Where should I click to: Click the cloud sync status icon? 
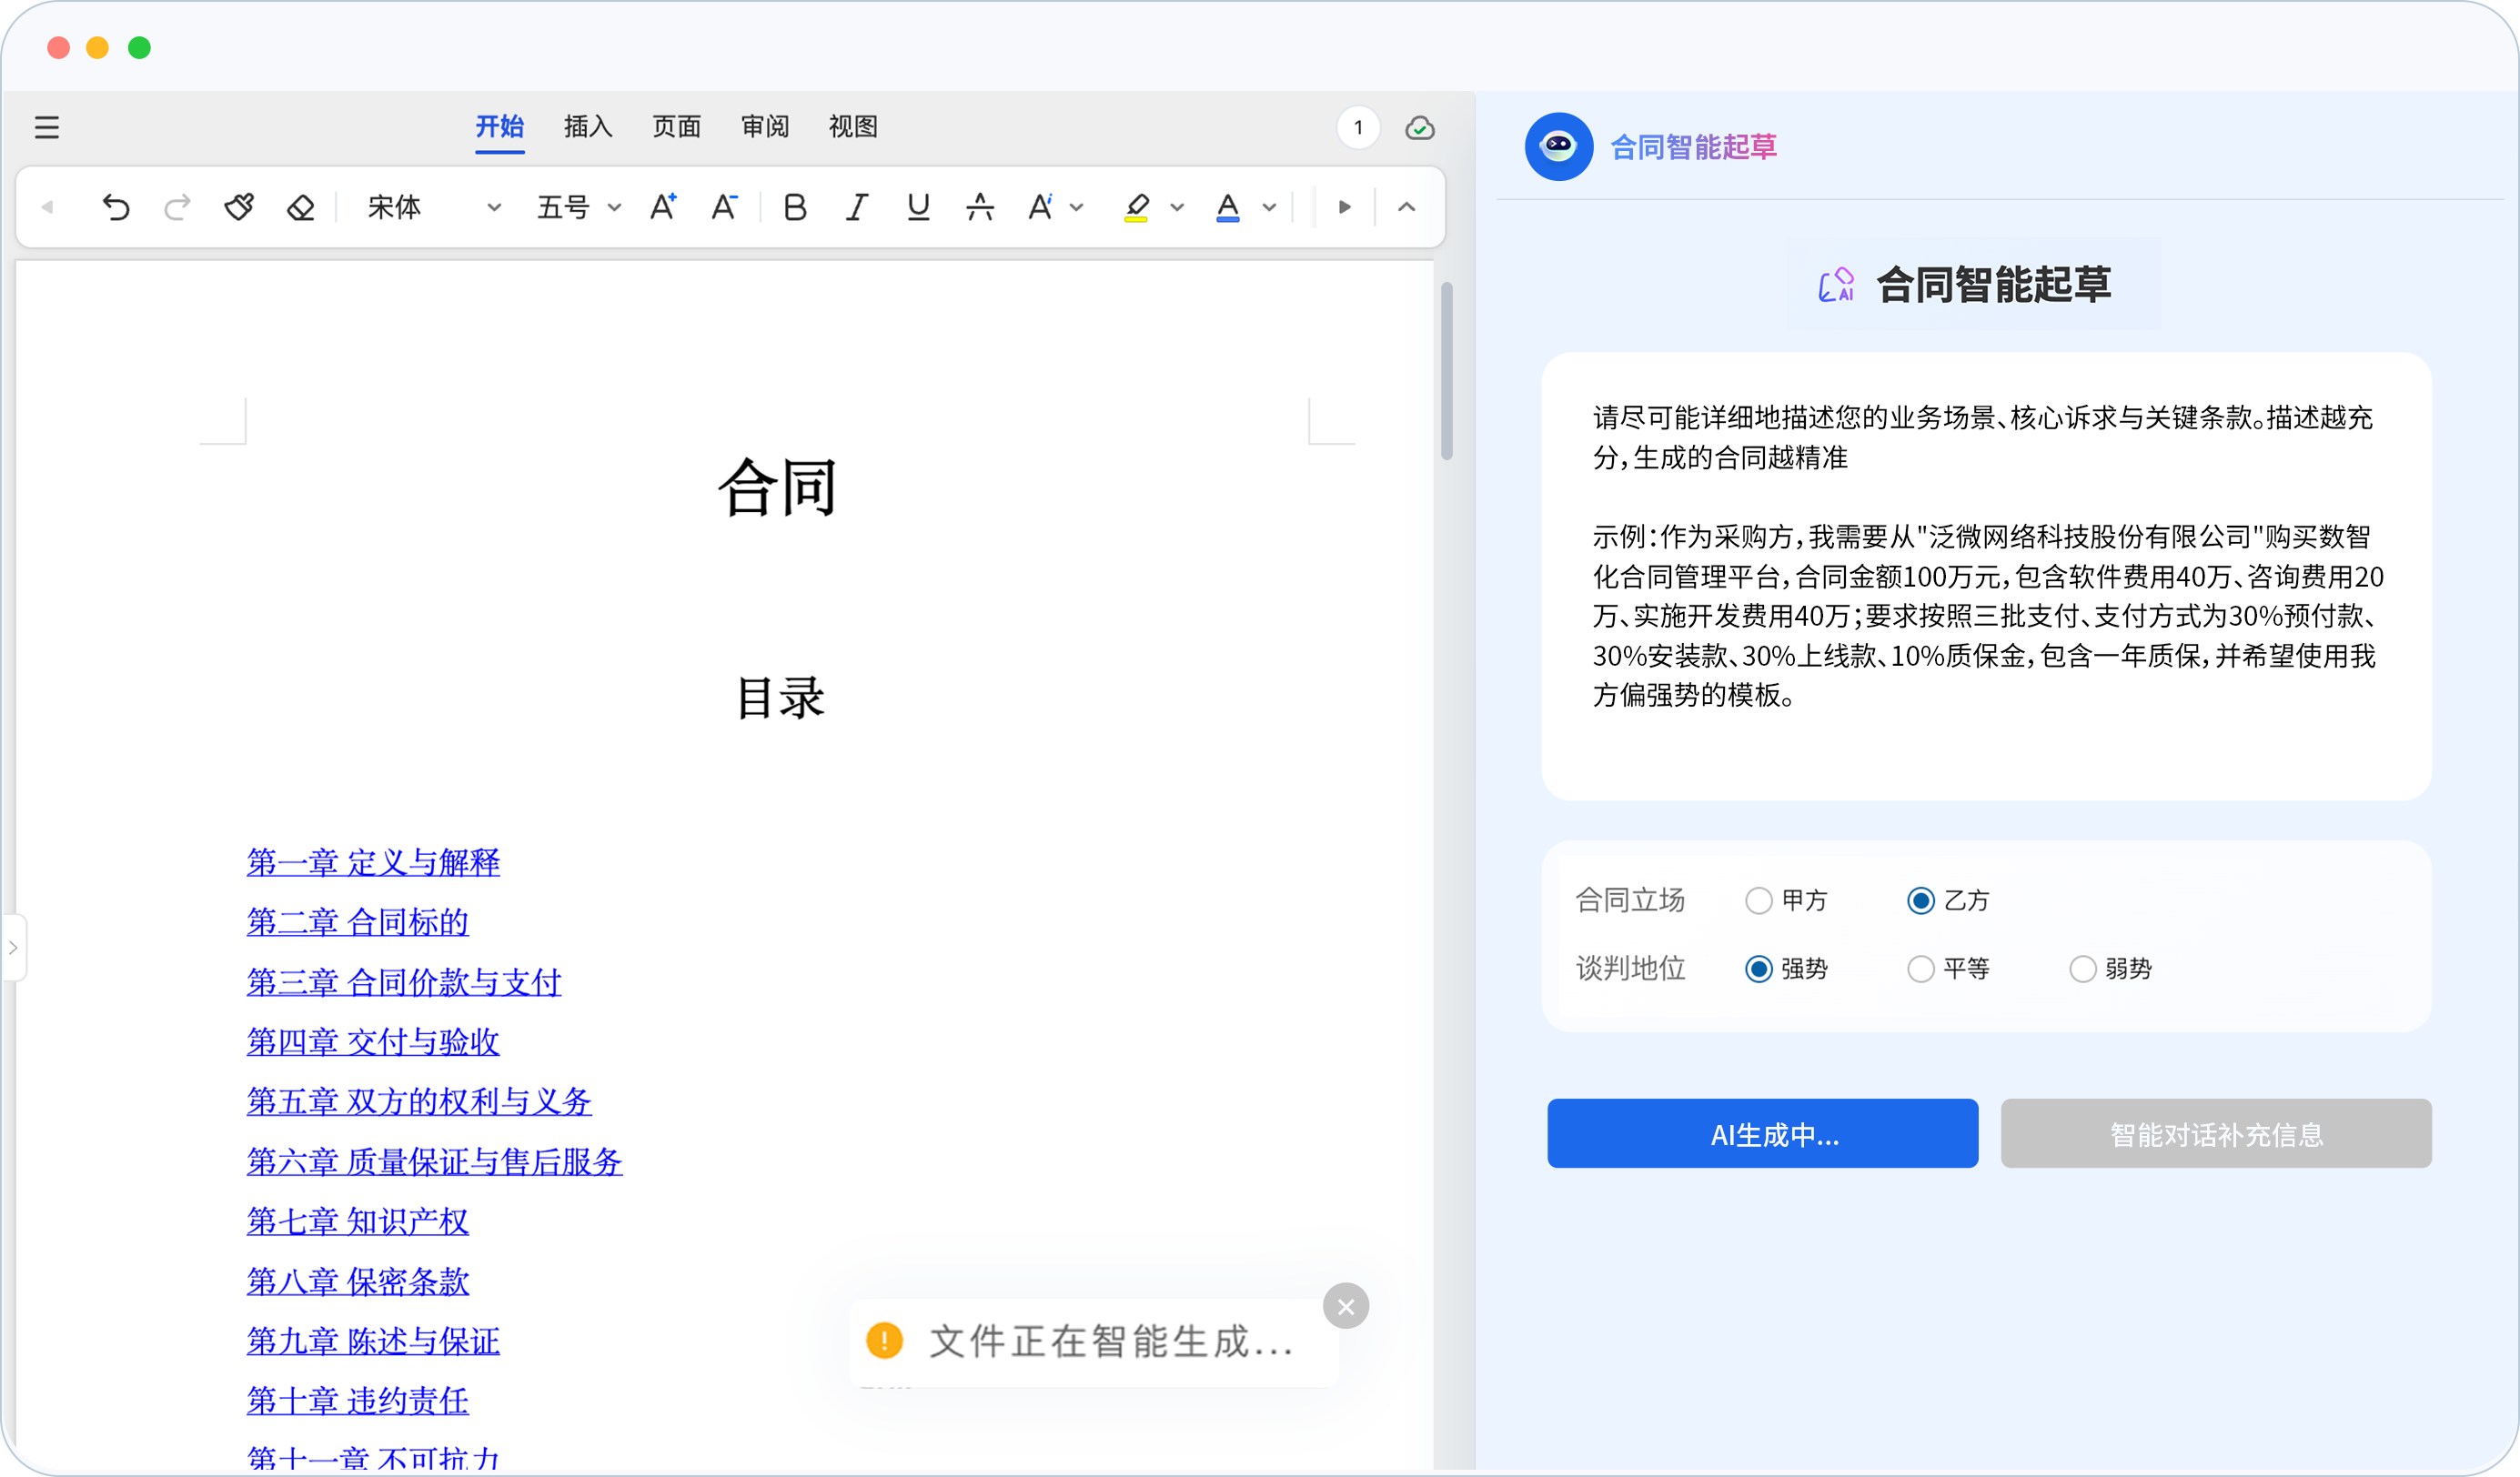[1420, 127]
